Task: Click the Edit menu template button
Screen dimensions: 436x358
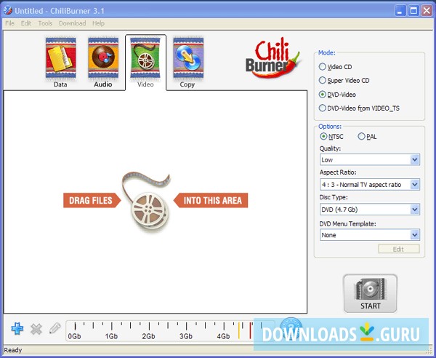Action: click(398, 249)
